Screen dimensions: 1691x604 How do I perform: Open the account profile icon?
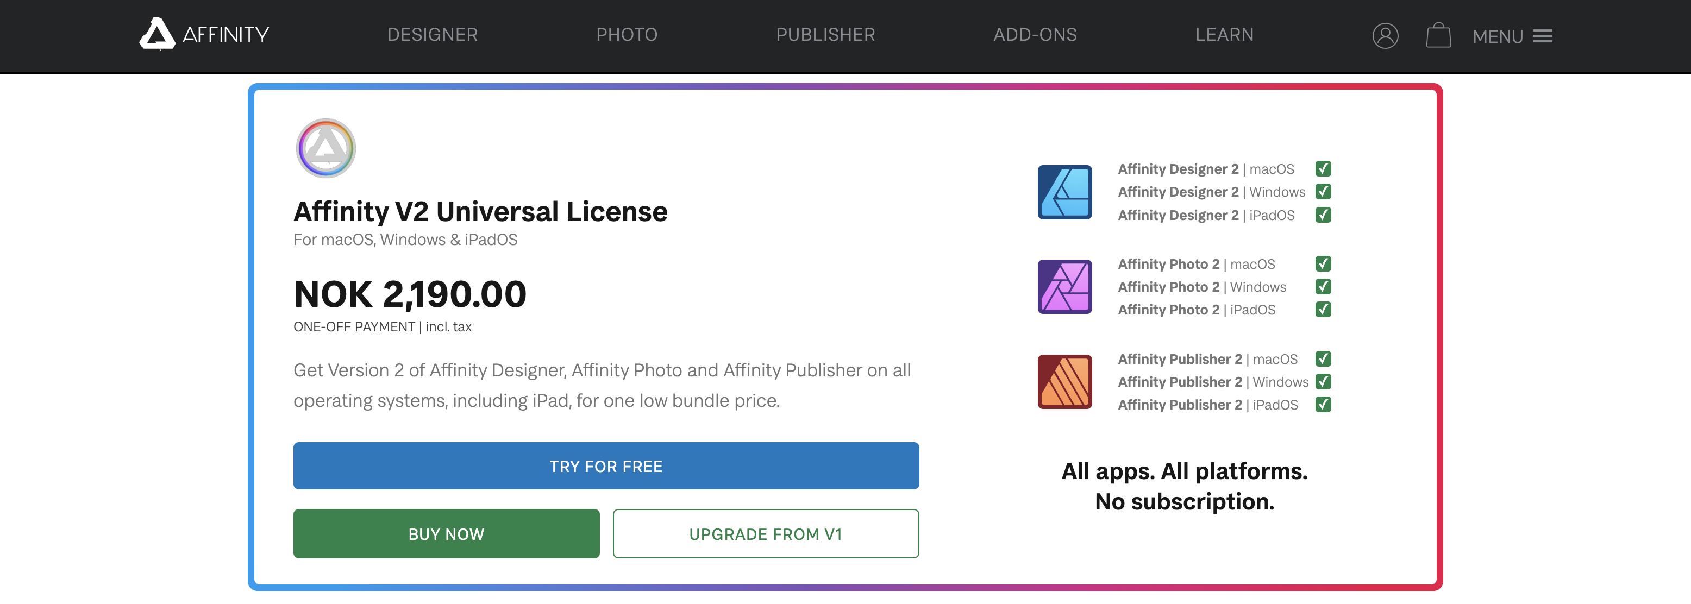(x=1385, y=36)
